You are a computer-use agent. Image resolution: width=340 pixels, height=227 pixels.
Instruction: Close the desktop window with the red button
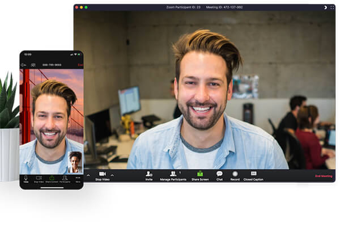pyautogui.click(x=76, y=7)
